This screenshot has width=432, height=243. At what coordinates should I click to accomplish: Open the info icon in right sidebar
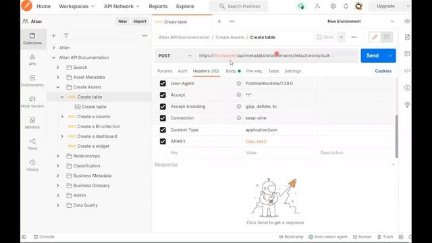click(x=407, y=88)
